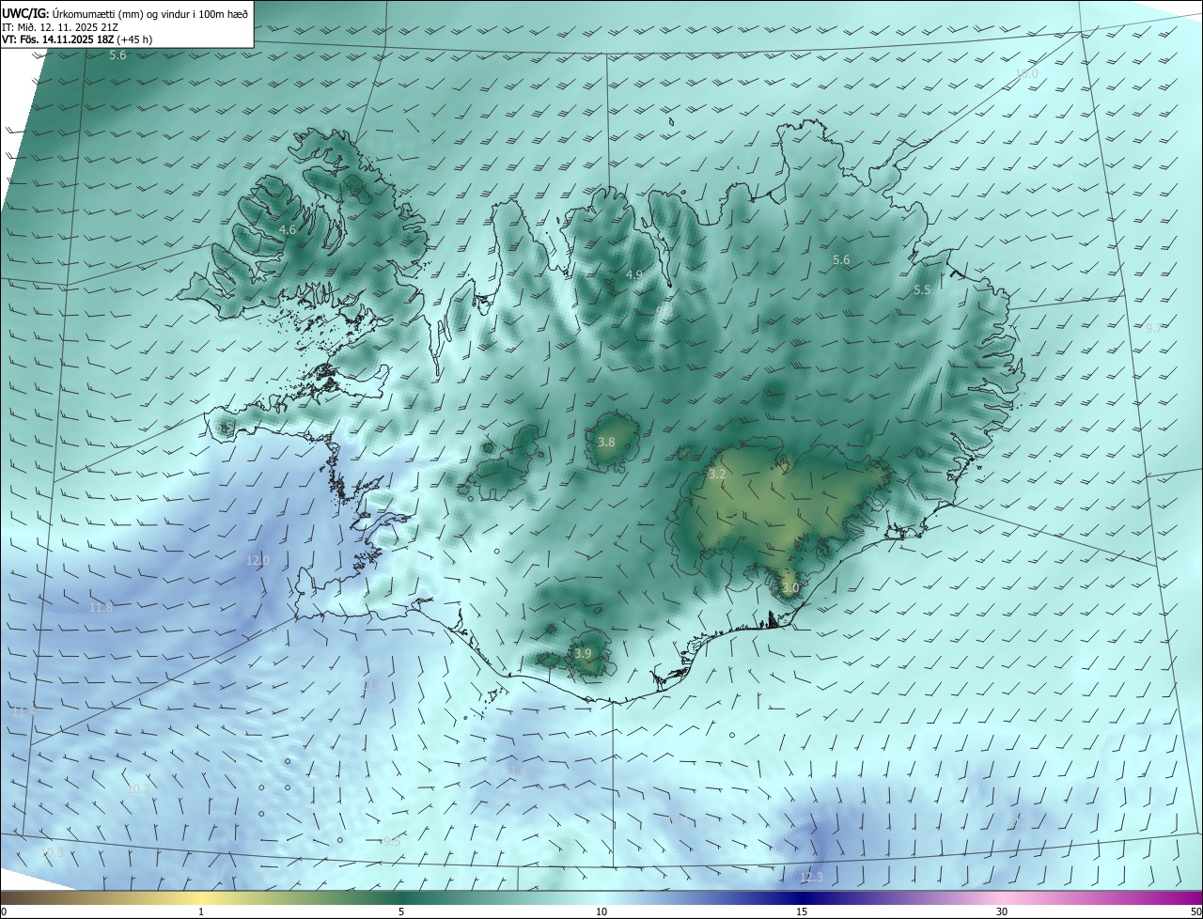Click the 12.3 value near the bottom edge
This screenshot has width=1203, height=919.
coord(811,878)
